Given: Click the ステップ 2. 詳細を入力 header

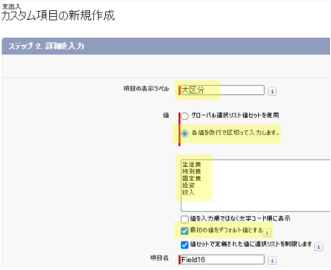Looking at the screenshot, I should coord(47,46).
